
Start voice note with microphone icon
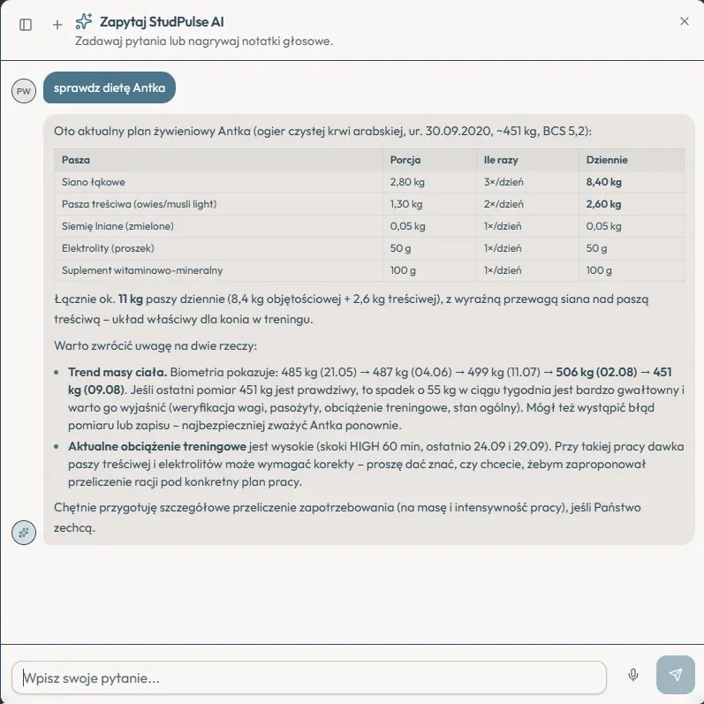tap(633, 675)
